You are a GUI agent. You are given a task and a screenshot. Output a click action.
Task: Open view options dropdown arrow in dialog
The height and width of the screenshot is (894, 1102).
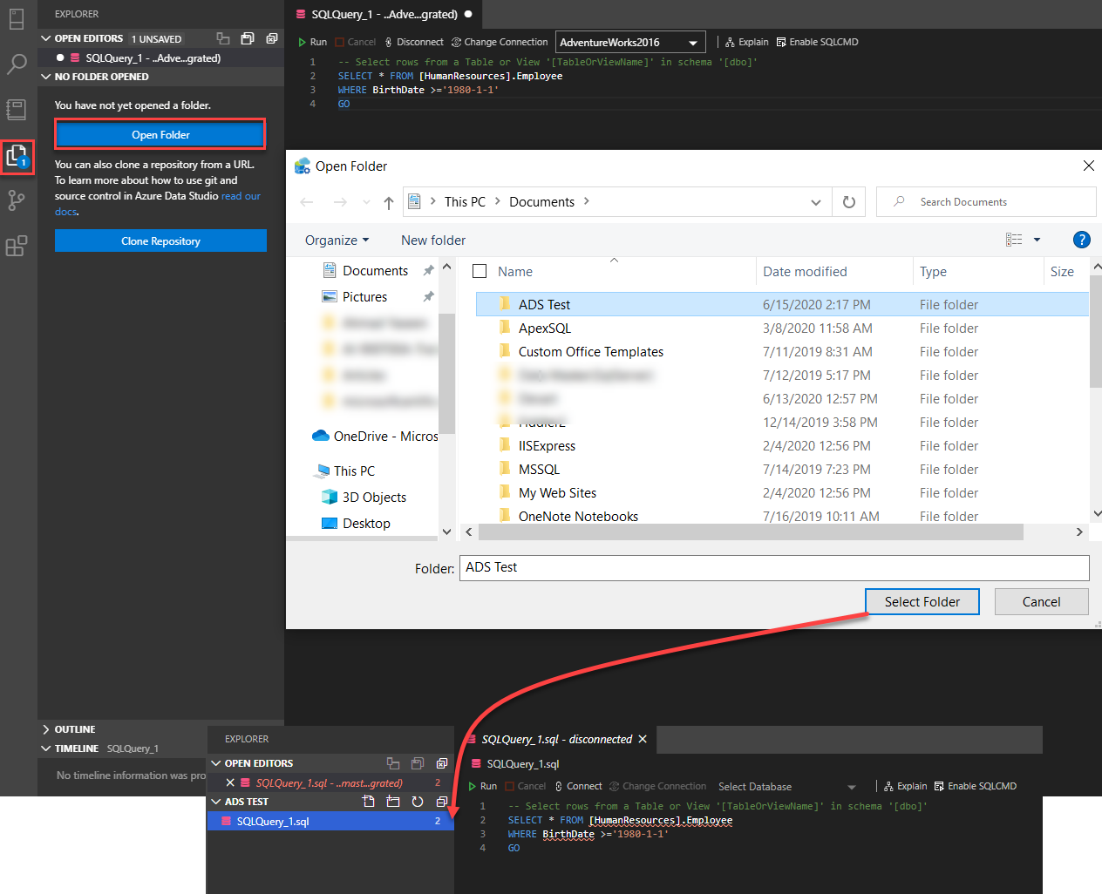point(1037,240)
